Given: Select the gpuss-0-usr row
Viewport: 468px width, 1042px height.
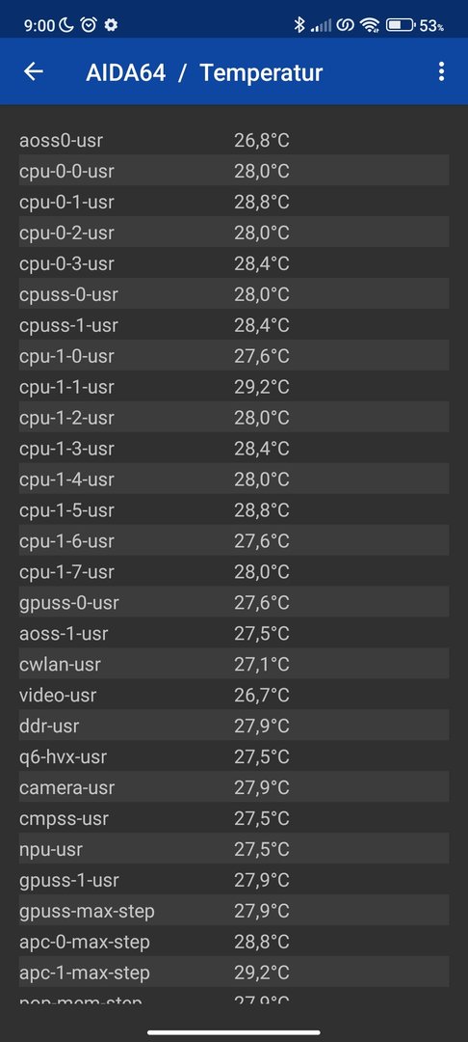Looking at the screenshot, I should point(234,603).
